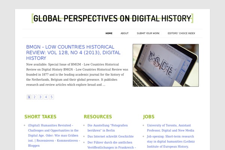Open University of Toronto Assistant Professor job

171,128
